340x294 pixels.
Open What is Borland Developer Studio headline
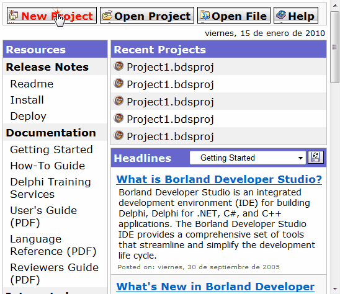(x=219, y=179)
